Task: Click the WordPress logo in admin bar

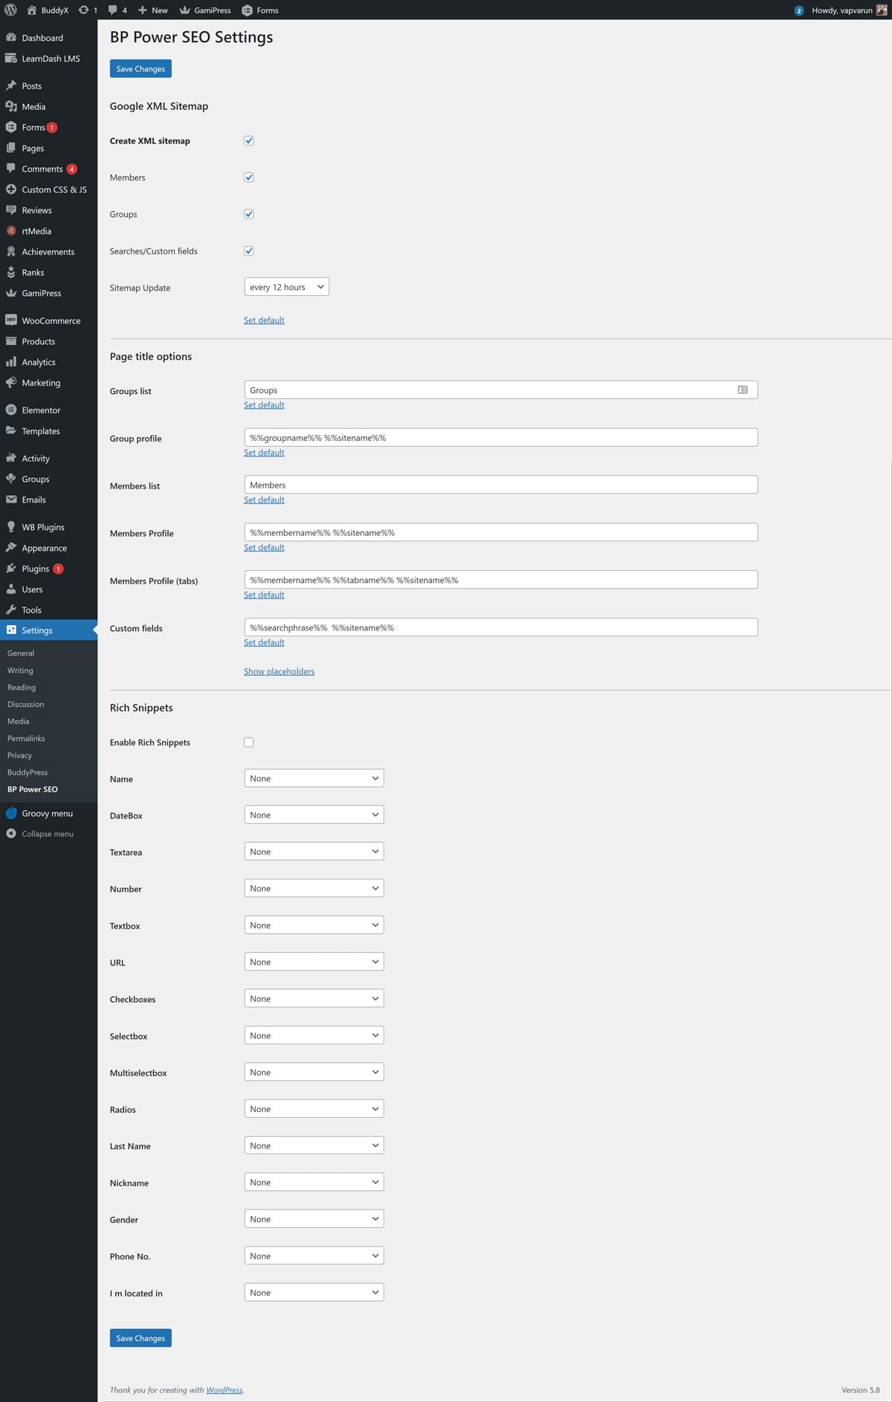Action: (x=10, y=10)
